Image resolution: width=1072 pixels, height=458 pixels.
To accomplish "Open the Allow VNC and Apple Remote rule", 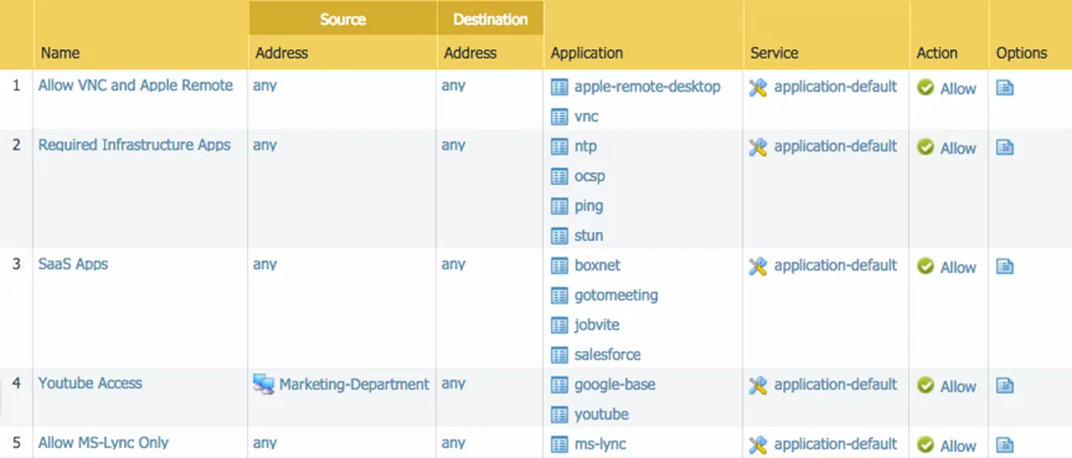I will pyautogui.click(x=136, y=86).
